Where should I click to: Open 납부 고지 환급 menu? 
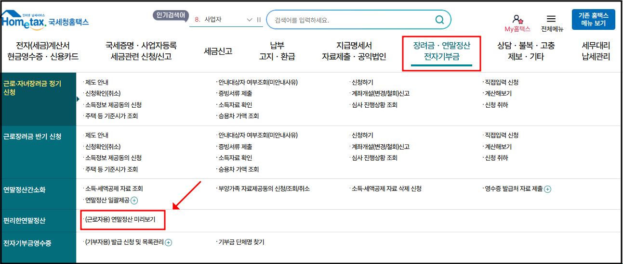pyautogui.click(x=277, y=51)
